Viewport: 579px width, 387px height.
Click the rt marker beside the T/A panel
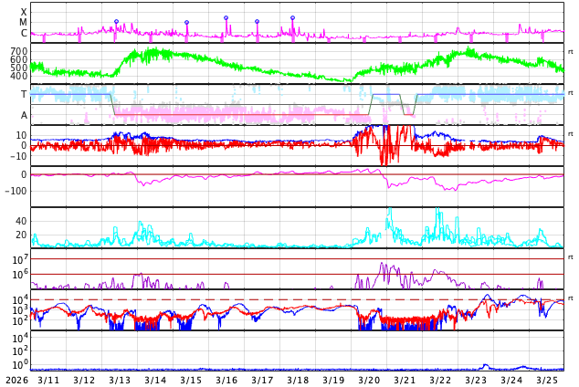[x=571, y=93]
